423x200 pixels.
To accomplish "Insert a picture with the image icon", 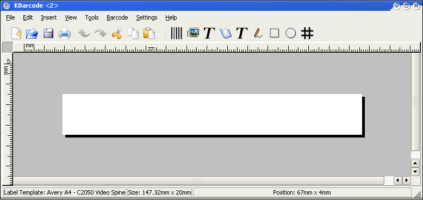I will click(193, 33).
